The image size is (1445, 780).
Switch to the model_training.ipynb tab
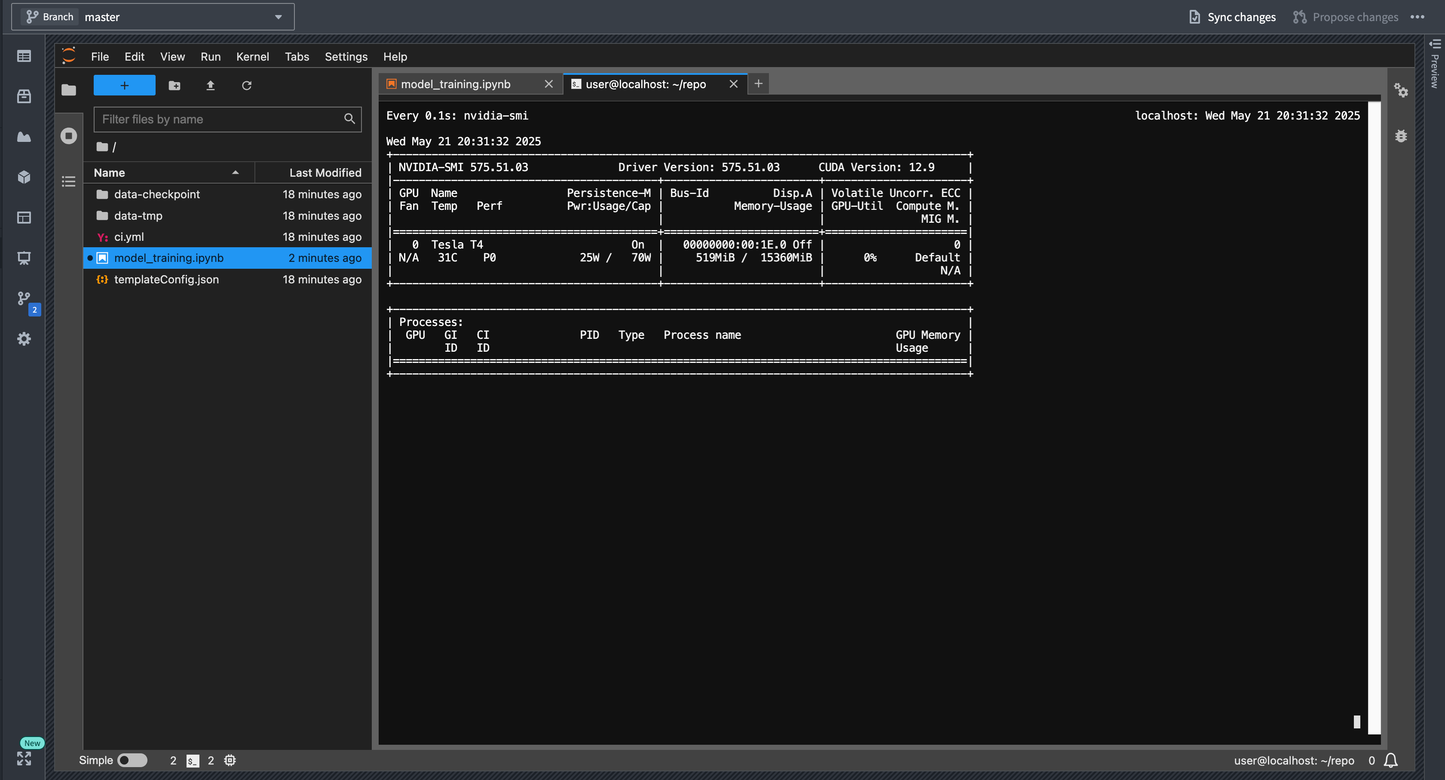click(x=456, y=83)
